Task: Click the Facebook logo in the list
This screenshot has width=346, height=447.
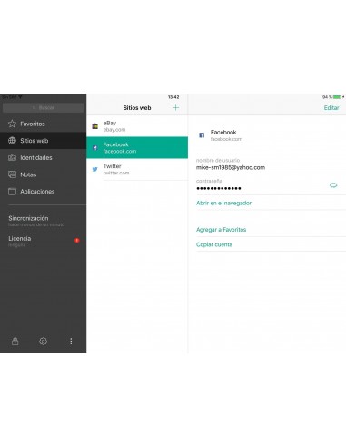Action: coord(95,148)
